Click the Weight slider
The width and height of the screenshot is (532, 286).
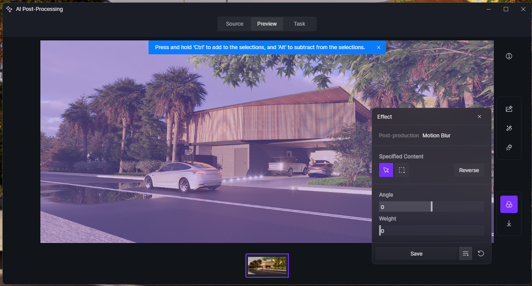pos(432,231)
